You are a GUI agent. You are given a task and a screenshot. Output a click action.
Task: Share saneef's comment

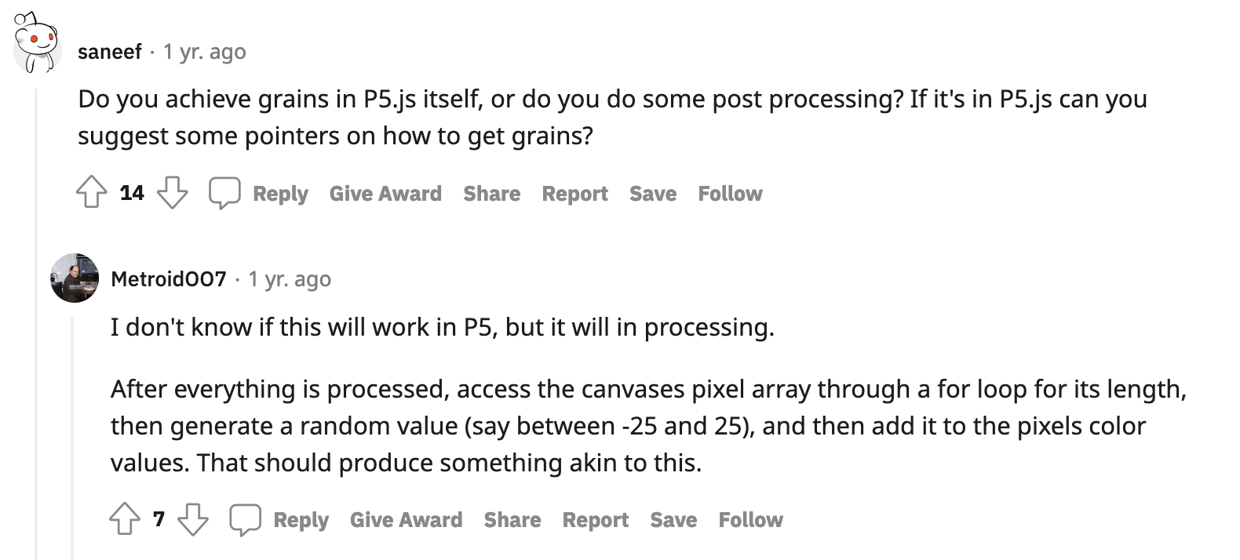click(x=491, y=194)
